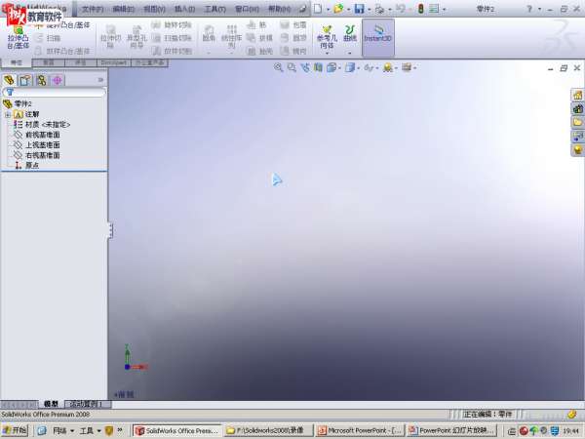The height and width of the screenshot is (439, 585).
Task: Open the 工具(T) Tools menu
Action: tap(215, 9)
